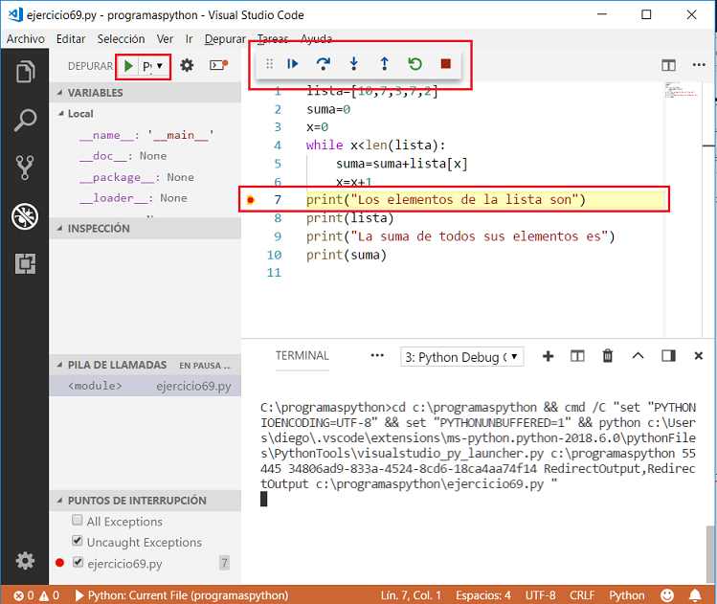This screenshot has height=604, width=717.
Task: Select the <module> call stack frame
Action: tap(145, 386)
